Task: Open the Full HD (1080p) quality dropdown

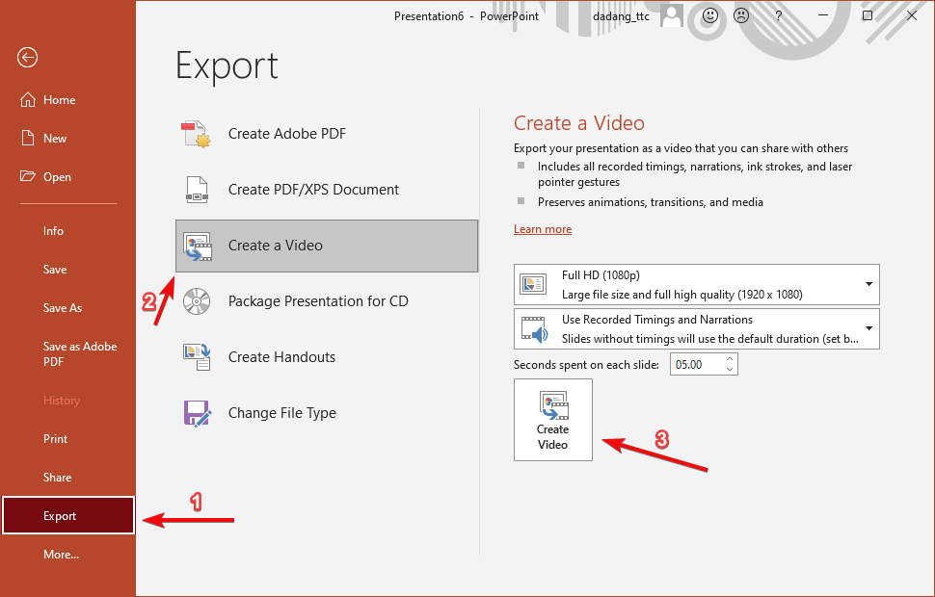Action: (870, 284)
